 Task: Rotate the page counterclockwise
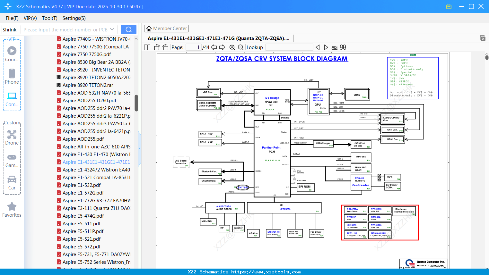157,47
